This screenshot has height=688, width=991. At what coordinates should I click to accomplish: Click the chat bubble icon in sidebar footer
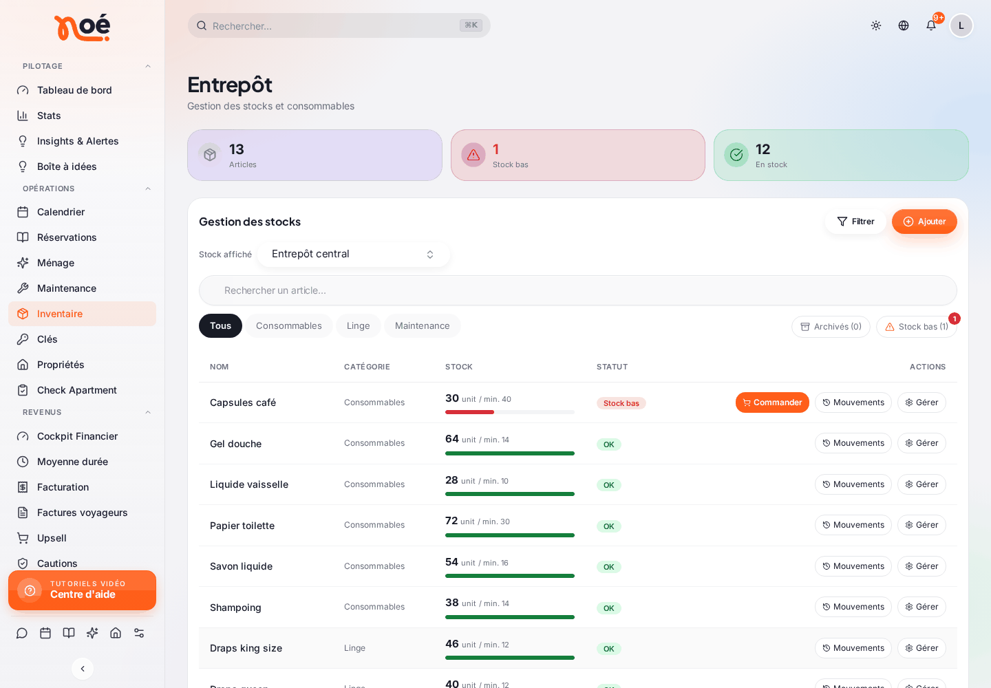22,633
